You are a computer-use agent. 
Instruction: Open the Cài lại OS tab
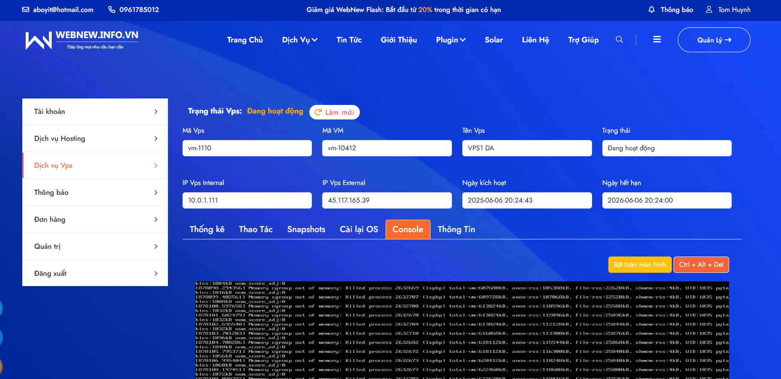coord(359,230)
